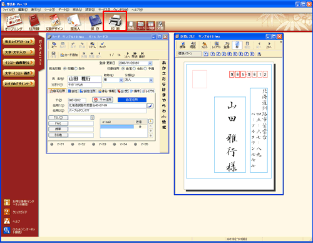Viewport: 313px width, 243px height.
Task: Switch to カード view icon
Action: pos(141,26)
